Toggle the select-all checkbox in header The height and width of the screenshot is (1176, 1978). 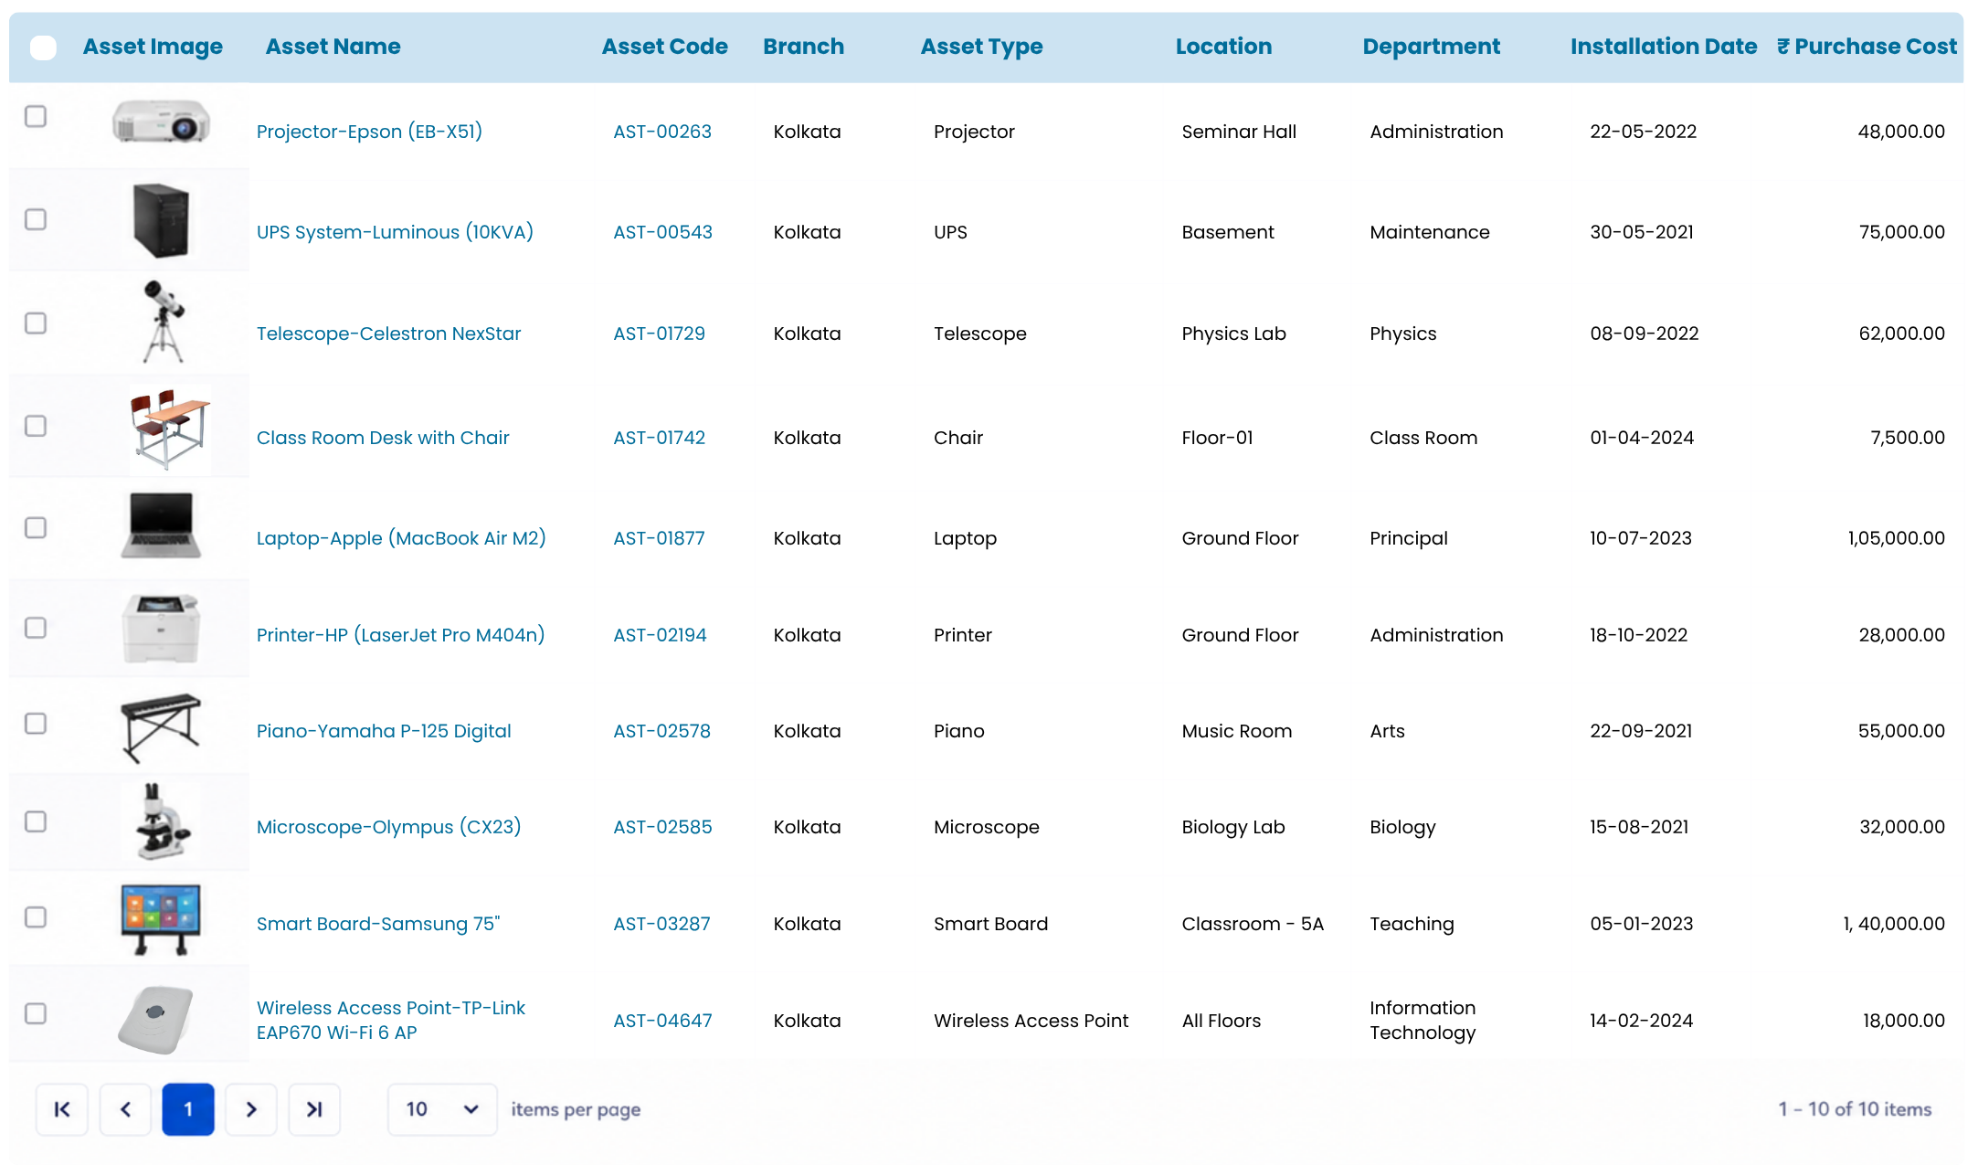[x=43, y=47]
